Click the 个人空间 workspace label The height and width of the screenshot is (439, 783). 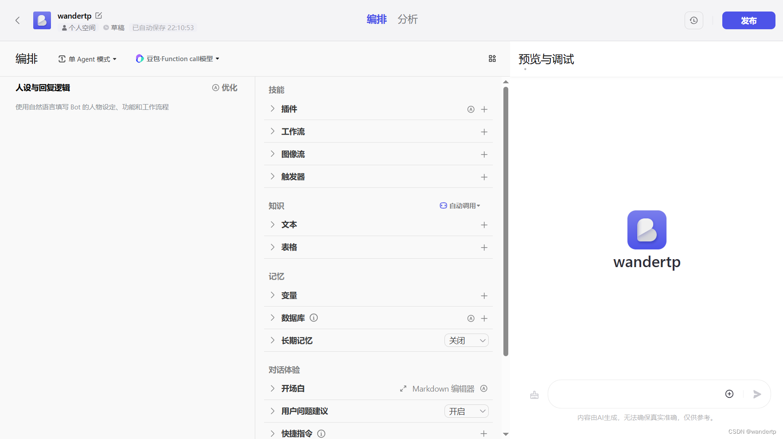click(x=79, y=27)
